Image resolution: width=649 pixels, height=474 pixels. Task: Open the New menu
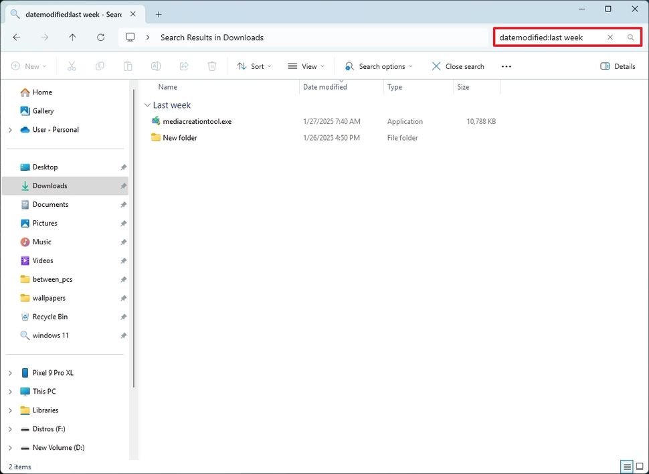click(x=29, y=66)
